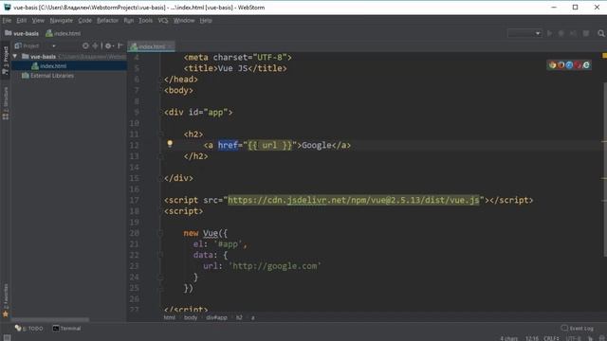Open the TODO tool window

click(x=29, y=329)
